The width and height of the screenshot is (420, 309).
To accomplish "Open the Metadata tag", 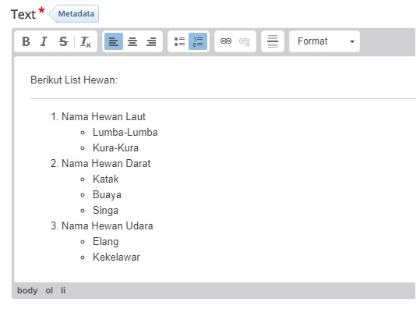I will point(74,14).
